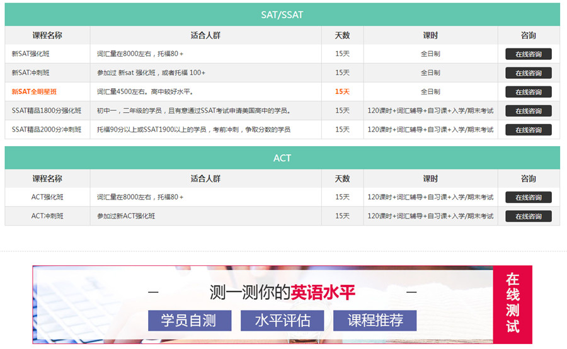Click the red 在线测试 vertical block
Viewport: 567px width, 349px height.
(x=513, y=304)
